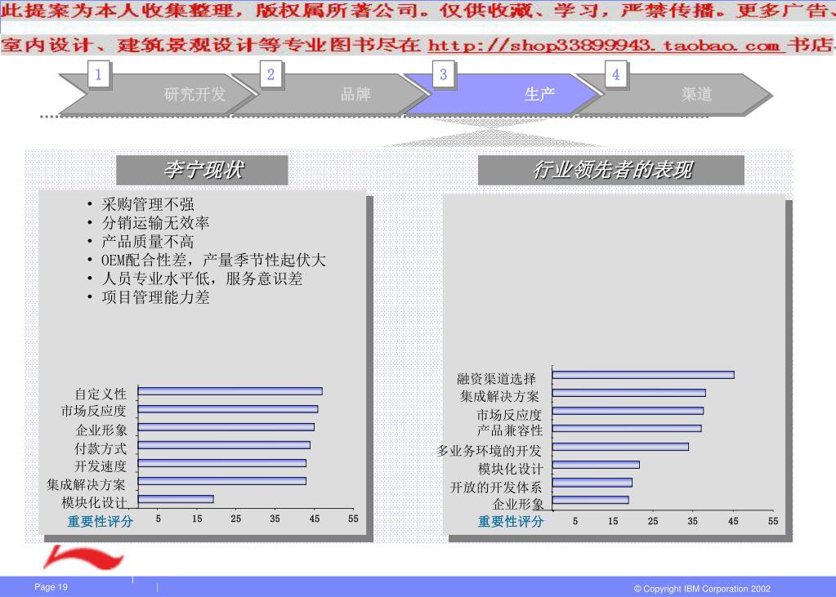The height and width of the screenshot is (597, 836).
Task: Click the right chart's 企业形象 label
Action: tap(518, 504)
